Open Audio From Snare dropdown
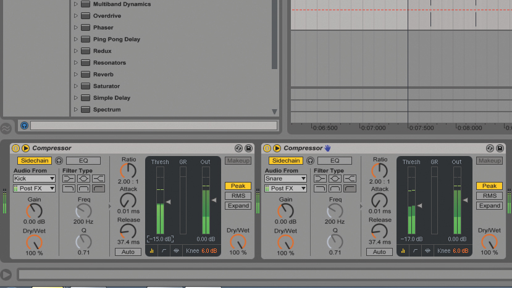The height and width of the screenshot is (288, 512). [x=286, y=178]
